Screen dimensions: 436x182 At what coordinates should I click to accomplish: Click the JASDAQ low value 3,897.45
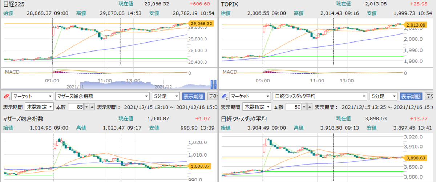[405, 127]
